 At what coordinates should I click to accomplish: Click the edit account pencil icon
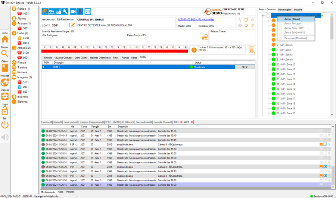point(72,25)
